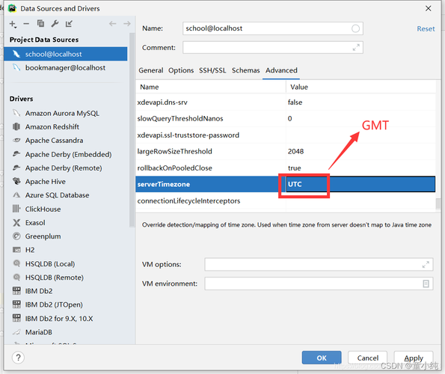Select the Schemas tab

[x=246, y=70]
